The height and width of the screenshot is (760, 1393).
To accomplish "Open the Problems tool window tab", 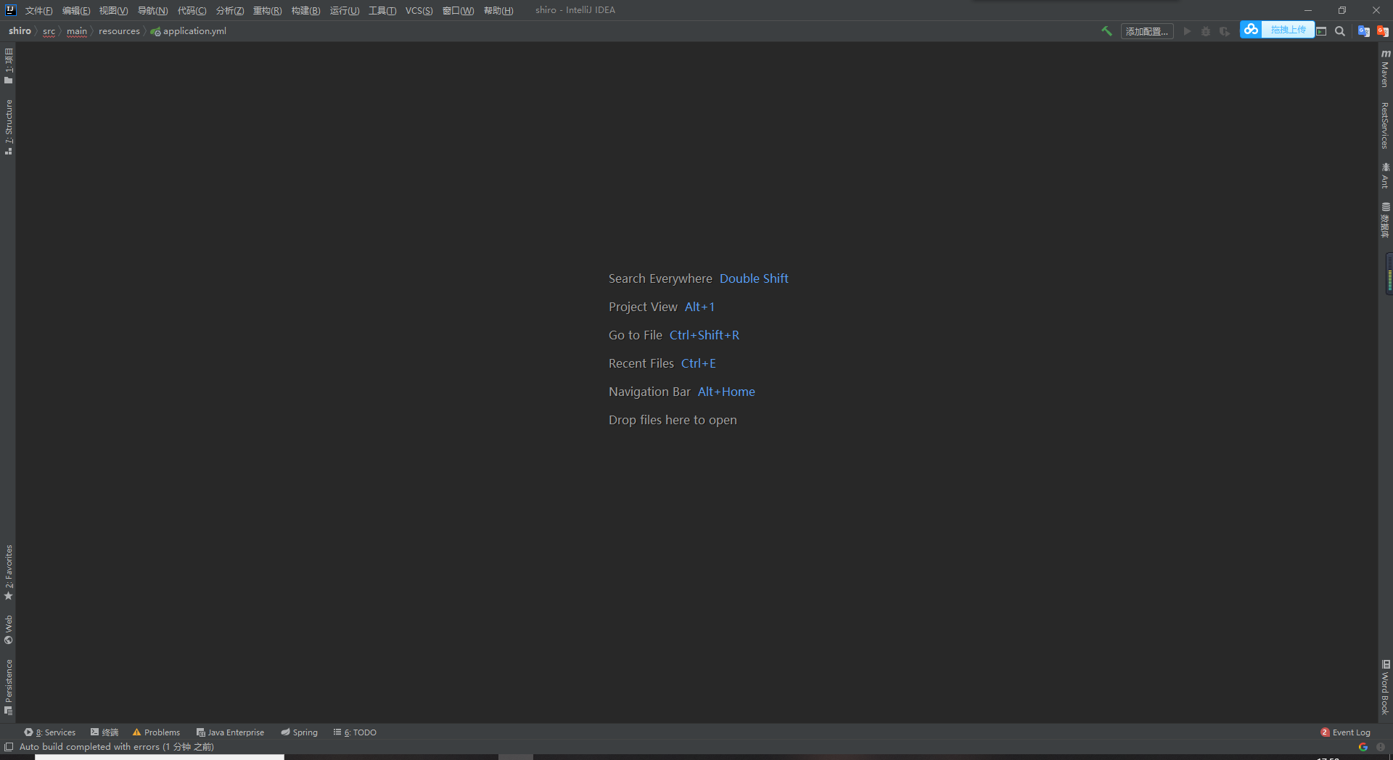I will tap(156, 732).
